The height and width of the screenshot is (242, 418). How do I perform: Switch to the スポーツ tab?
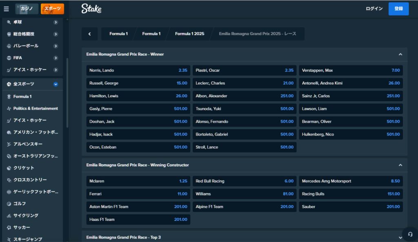point(52,9)
